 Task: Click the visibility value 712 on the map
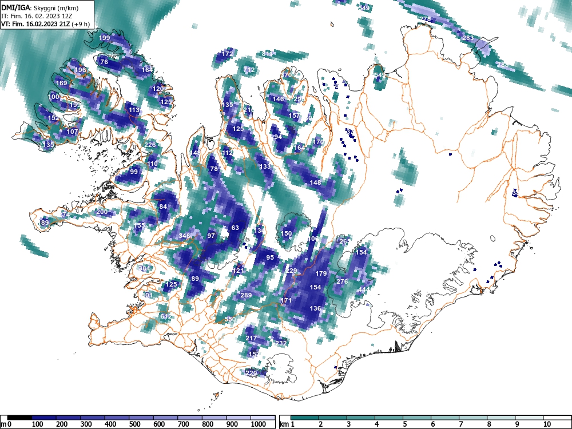click(249, 70)
